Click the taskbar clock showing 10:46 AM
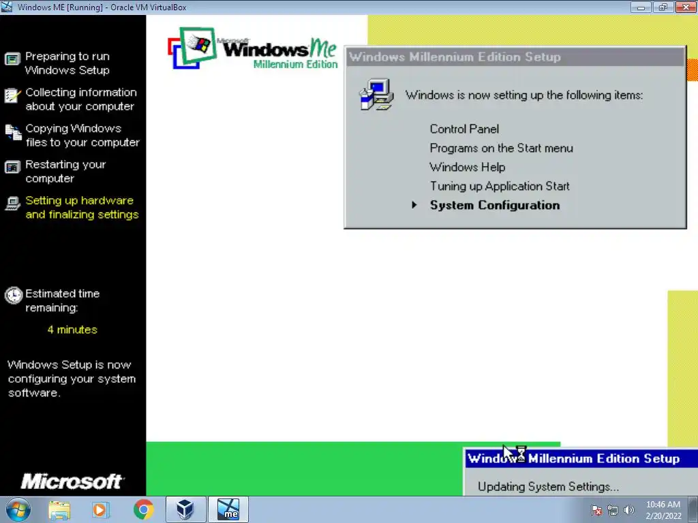The width and height of the screenshot is (698, 523). click(663, 510)
